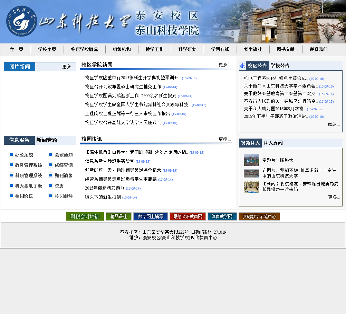Open the 科大报电子版 service link
The width and height of the screenshot is (346, 314).
click(x=28, y=186)
